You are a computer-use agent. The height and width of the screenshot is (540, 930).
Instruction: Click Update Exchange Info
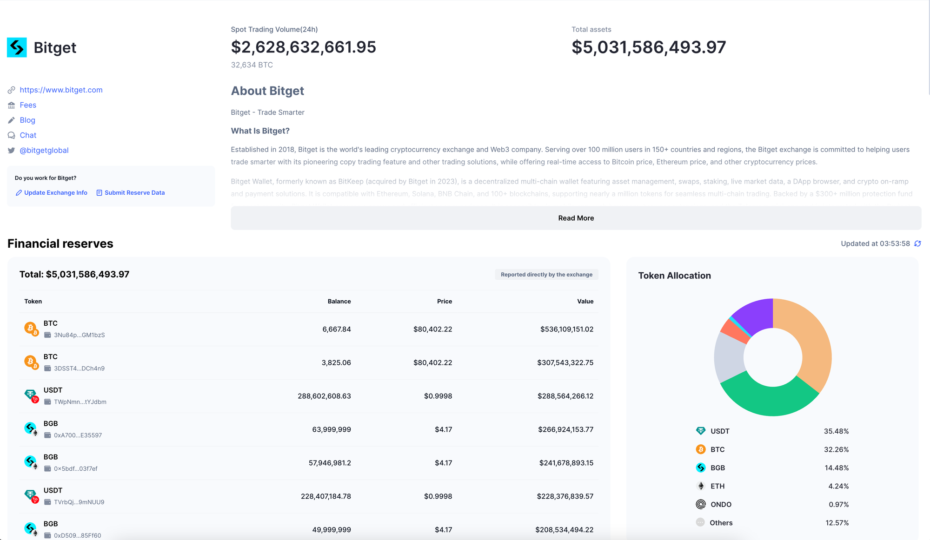tap(55, 193)
